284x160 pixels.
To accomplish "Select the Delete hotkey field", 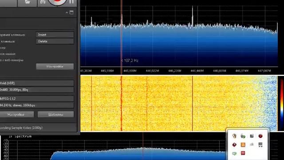I will point(55,41).
